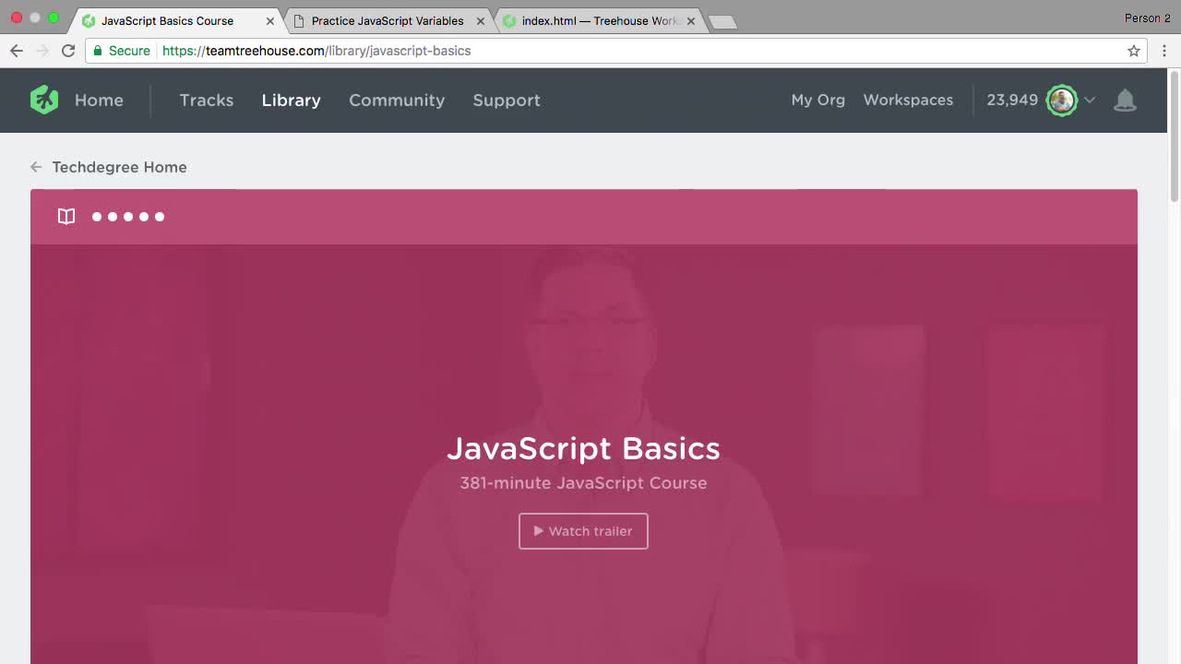Select Community in the navigation bar
The width and height of the screenshot is (1181, 664).
tap(397, 101)
